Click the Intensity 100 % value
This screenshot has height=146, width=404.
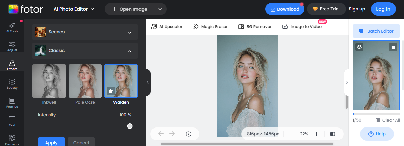(125, 115)
